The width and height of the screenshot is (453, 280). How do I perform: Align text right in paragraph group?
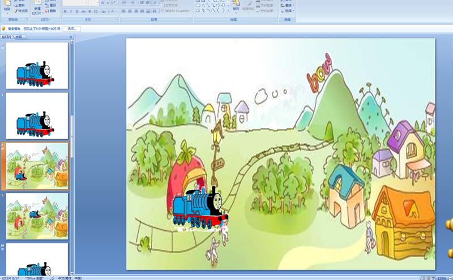coord(136,11)
